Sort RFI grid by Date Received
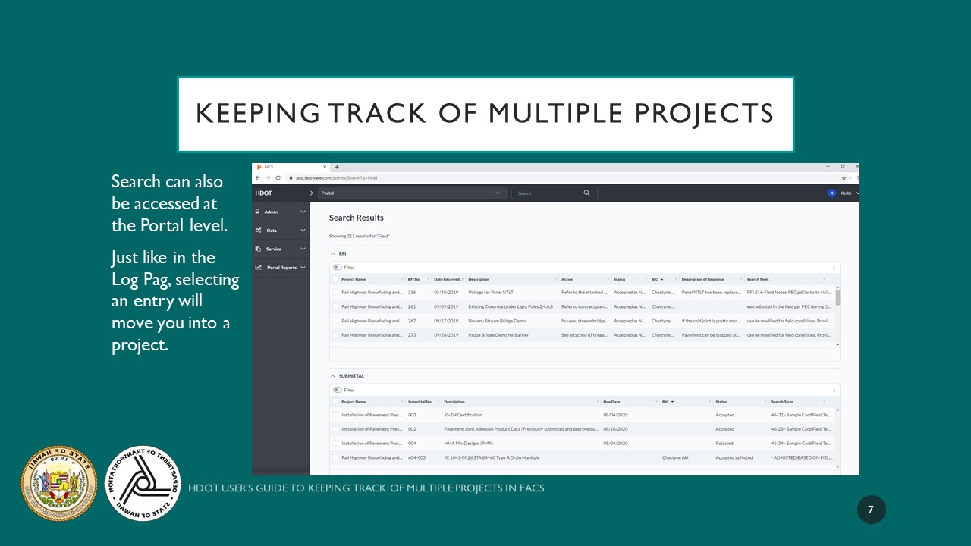The height and width of the screenshot is (546, 971). pyautogui.click(x=447, y=279)
